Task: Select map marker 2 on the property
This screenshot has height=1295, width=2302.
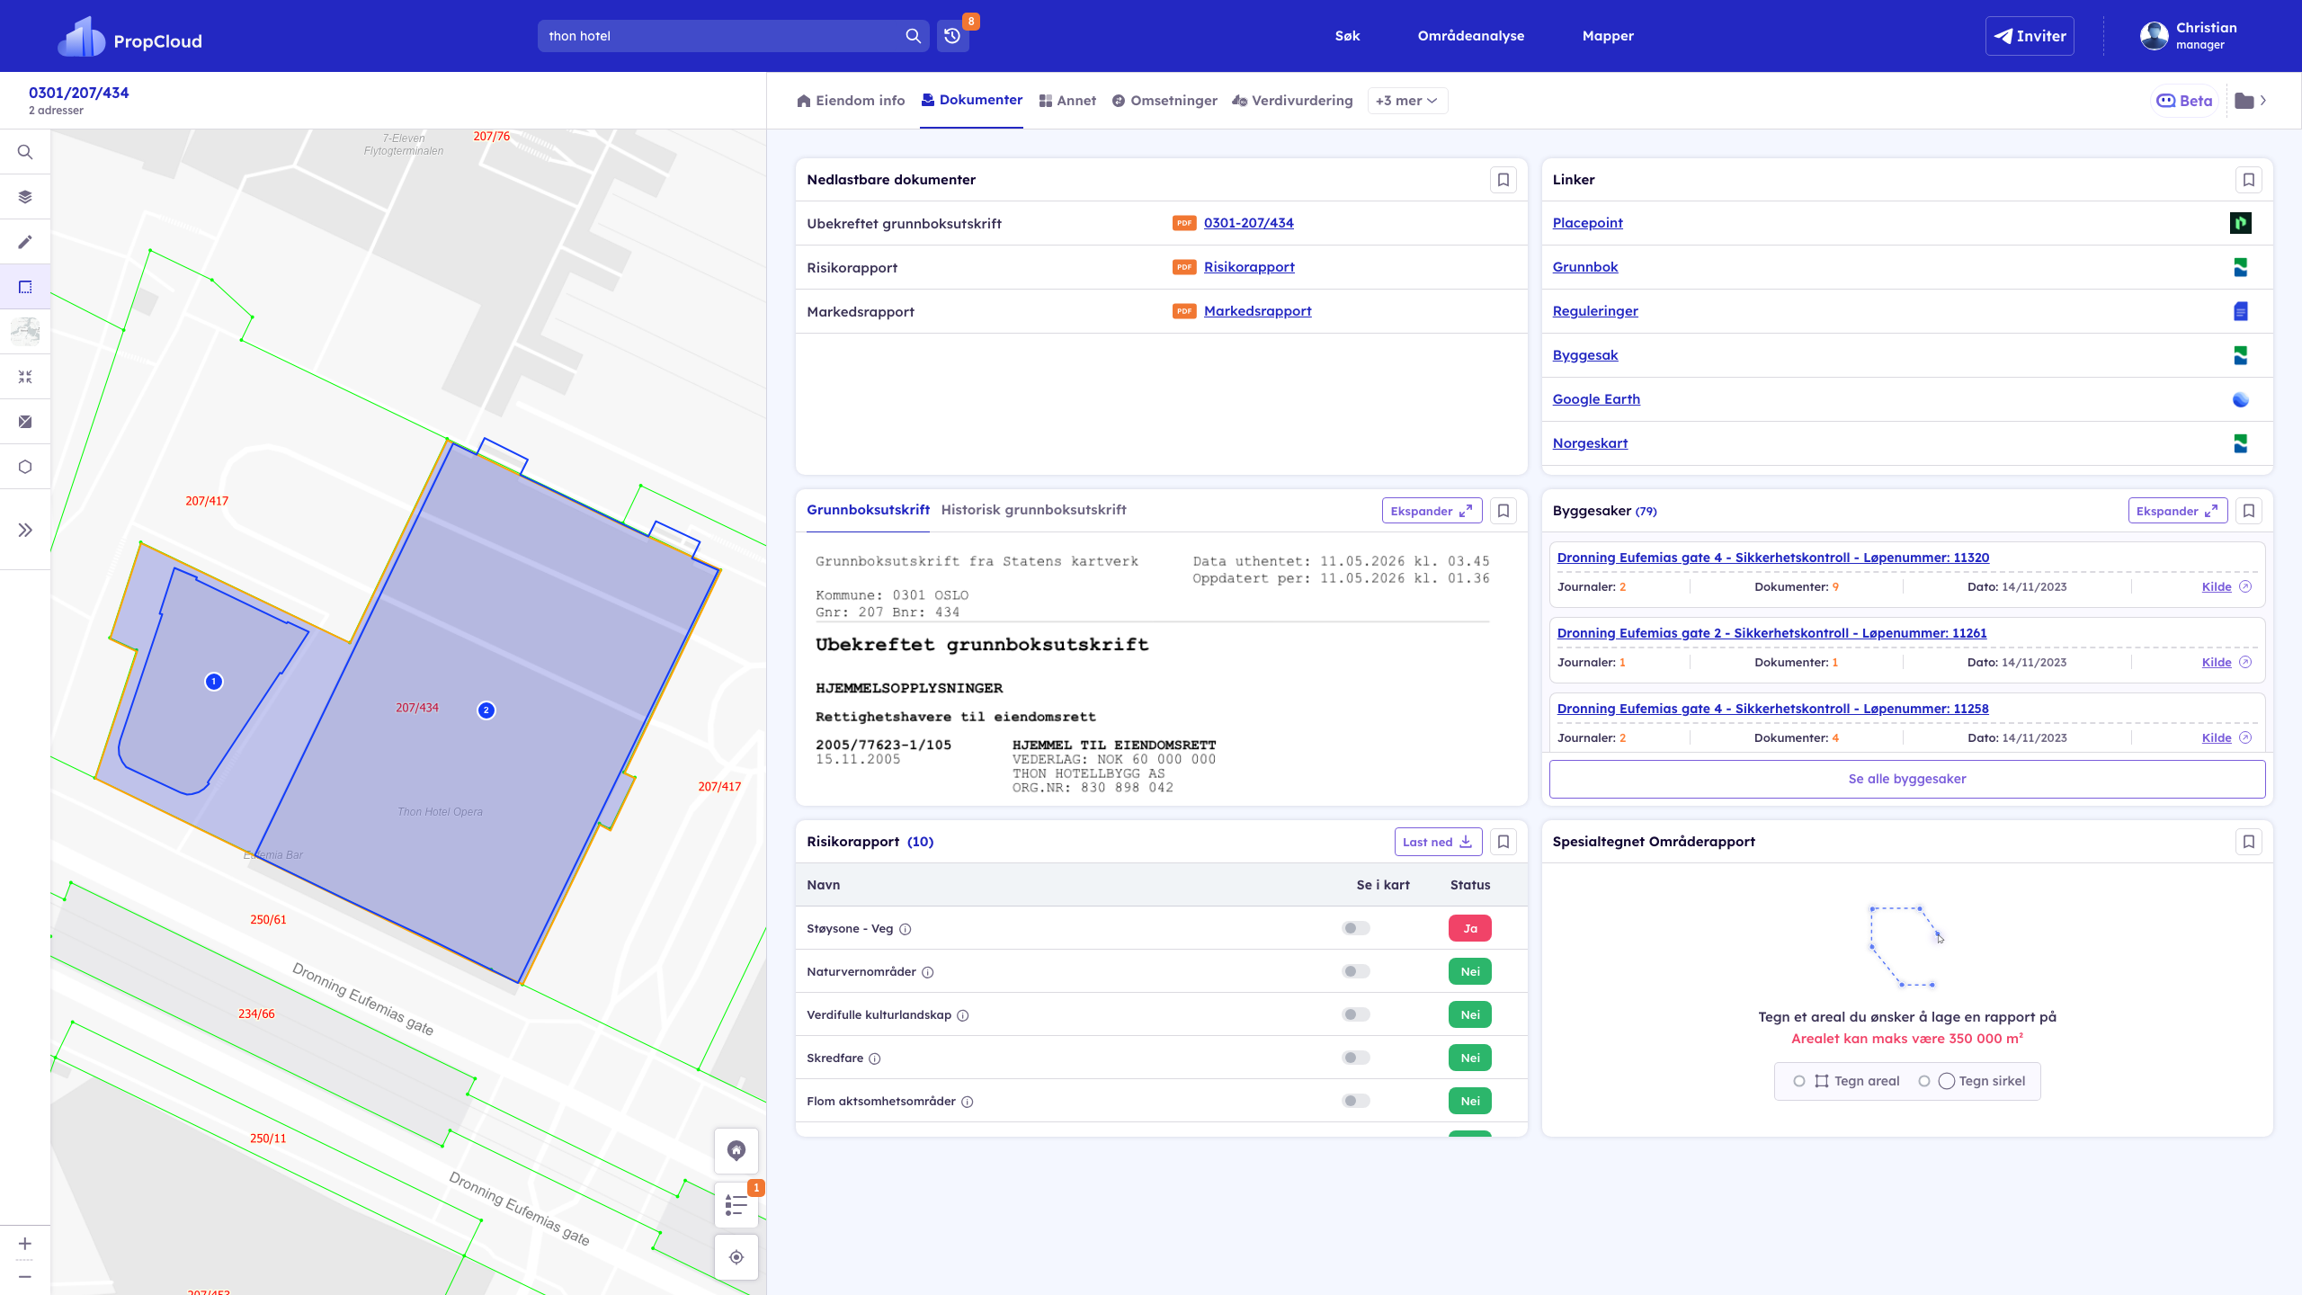Action: coord(486,710)
